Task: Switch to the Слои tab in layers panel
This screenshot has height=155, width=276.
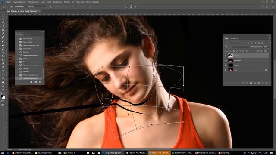Action: pyautogui.click(x=226, y=38)
